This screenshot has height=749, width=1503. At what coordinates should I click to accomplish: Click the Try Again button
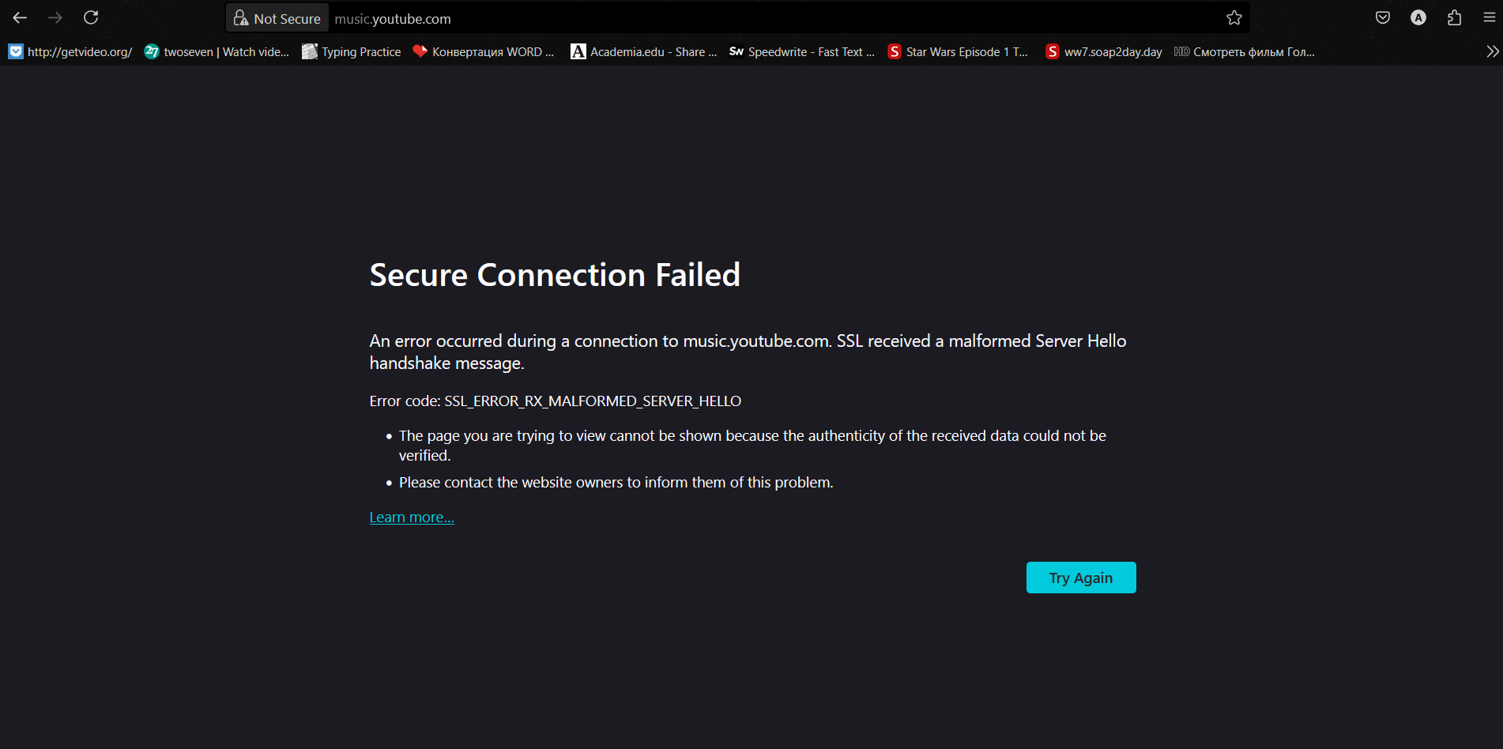click(x=1081, y=578)
